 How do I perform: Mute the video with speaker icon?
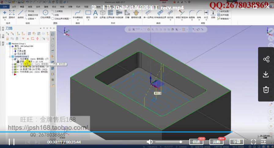(150, 142)
